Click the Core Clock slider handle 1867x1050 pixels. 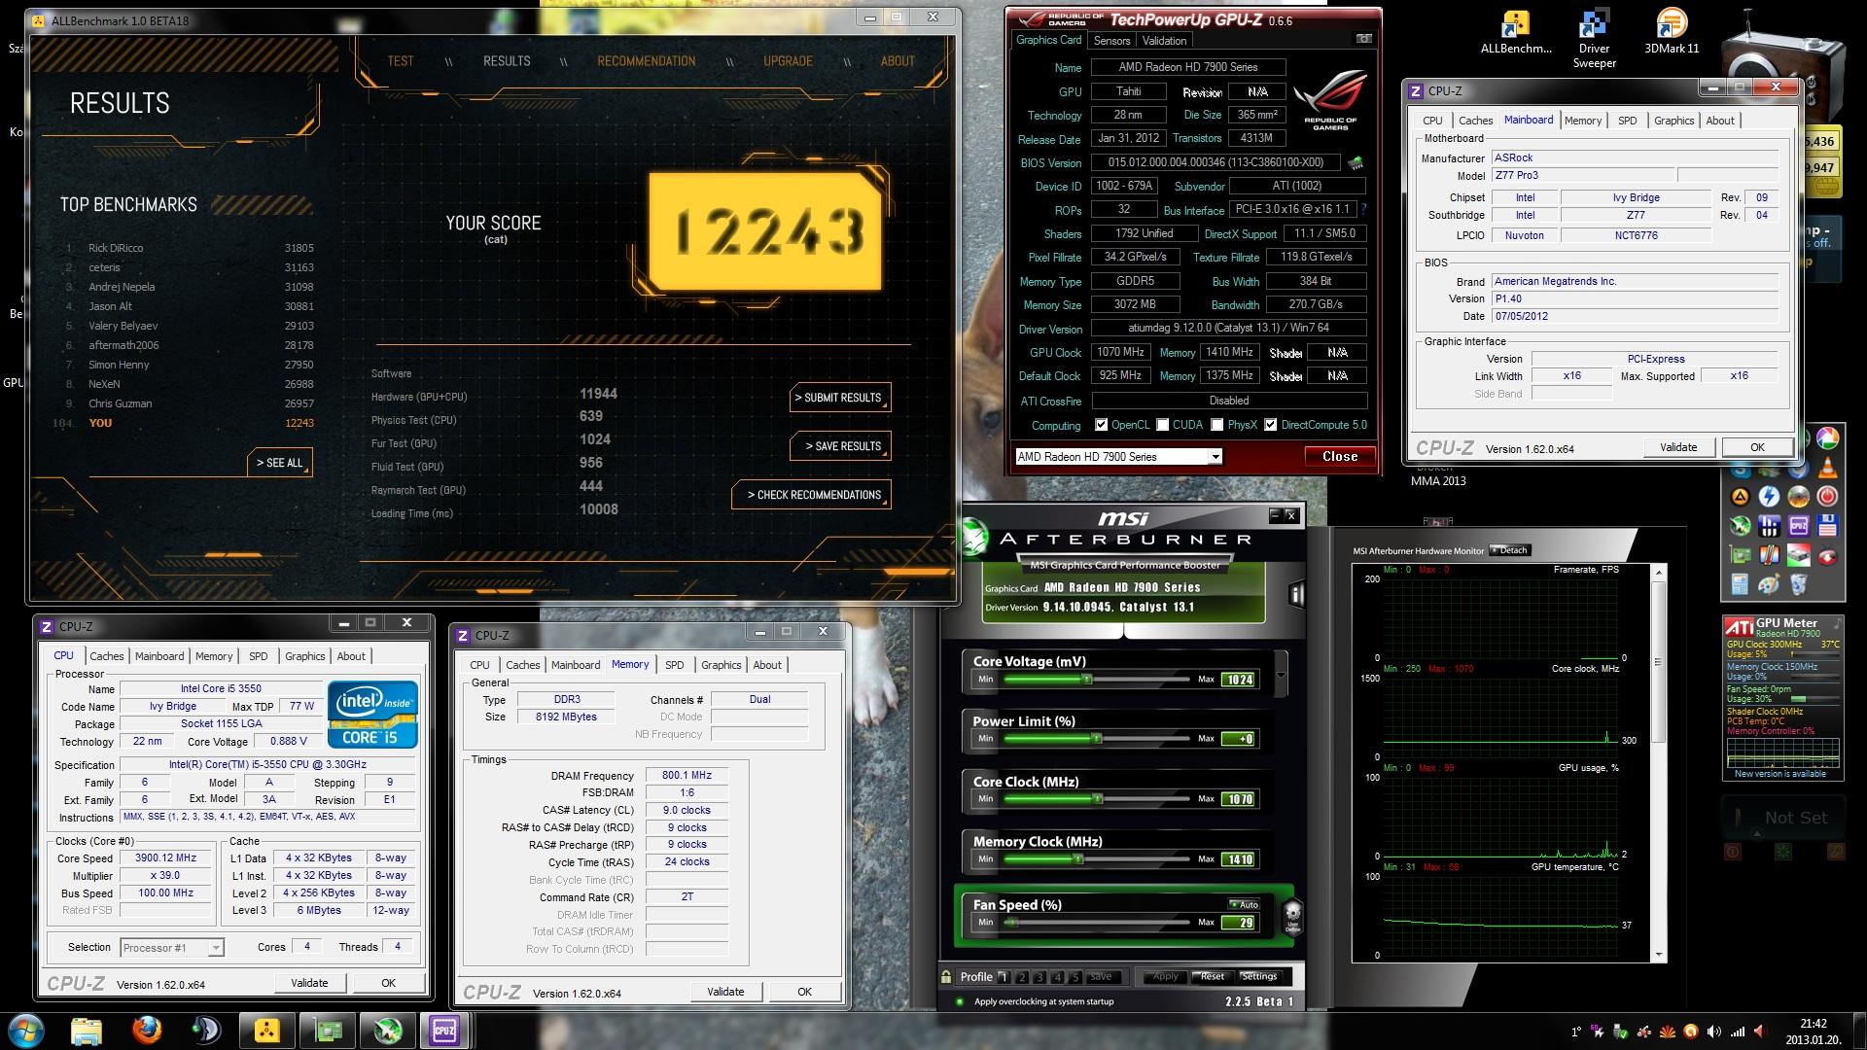(1098, 799)
